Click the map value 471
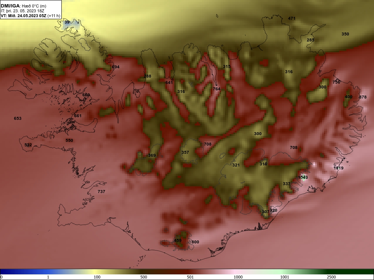This screenshot has height=280, width=374. tap(292, 18)
